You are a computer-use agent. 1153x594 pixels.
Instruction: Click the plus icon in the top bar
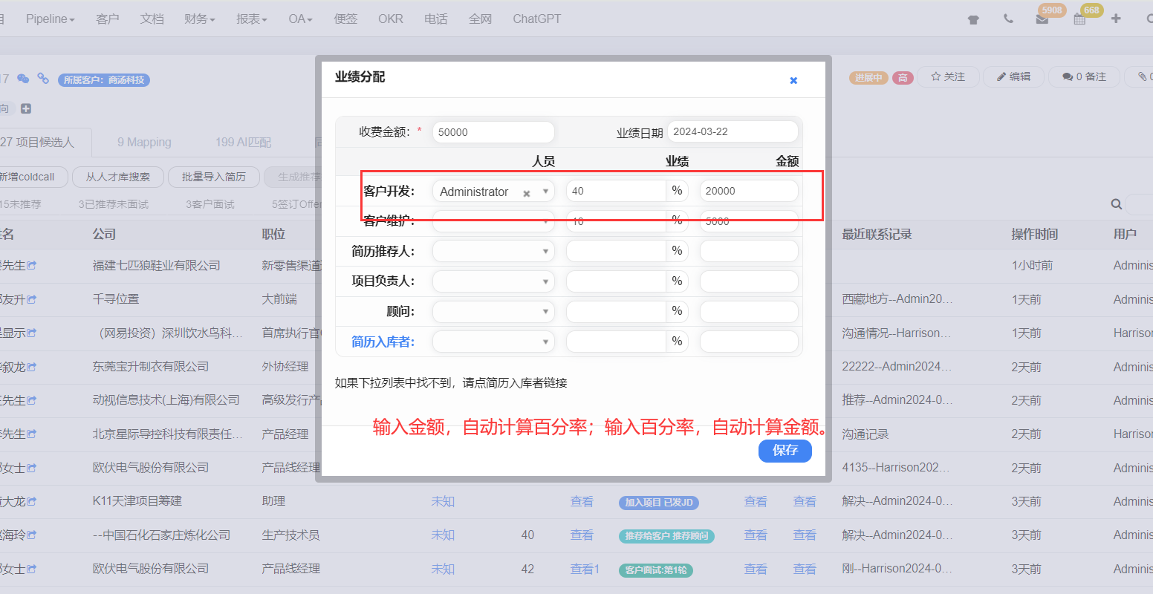point(1116,19)
